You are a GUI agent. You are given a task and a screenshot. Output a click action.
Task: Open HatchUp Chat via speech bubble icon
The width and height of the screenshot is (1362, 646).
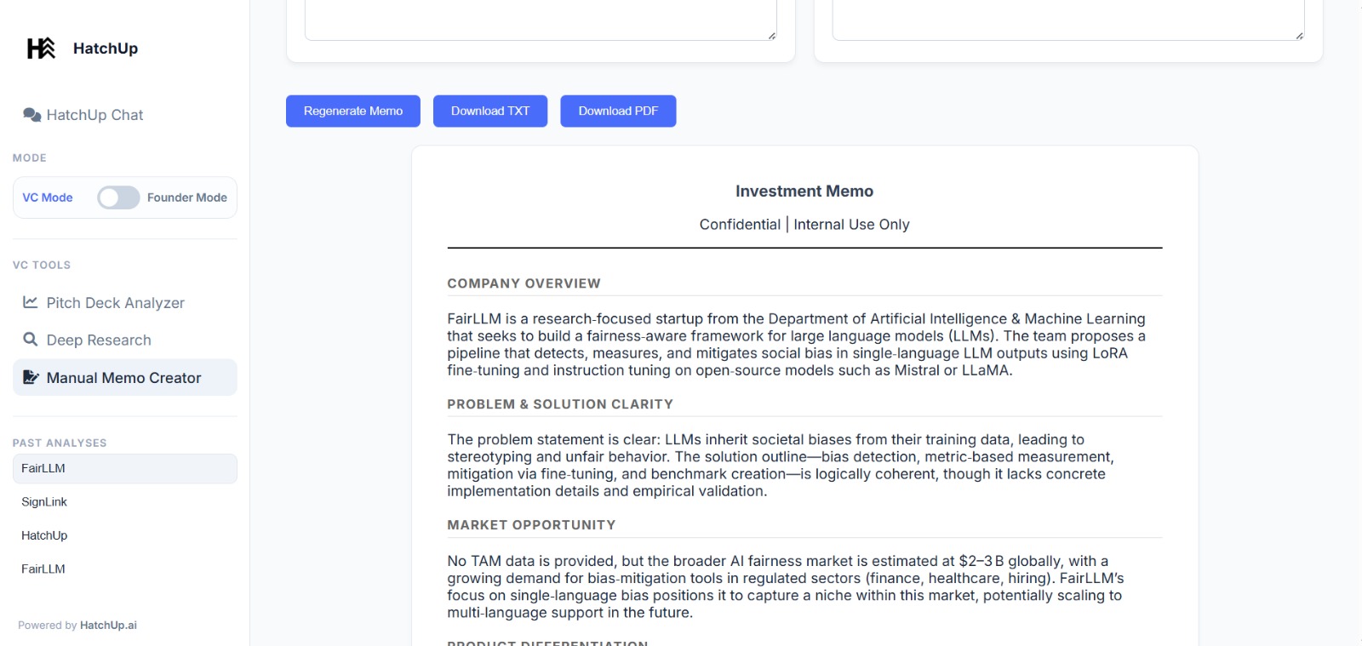[31, 115]
